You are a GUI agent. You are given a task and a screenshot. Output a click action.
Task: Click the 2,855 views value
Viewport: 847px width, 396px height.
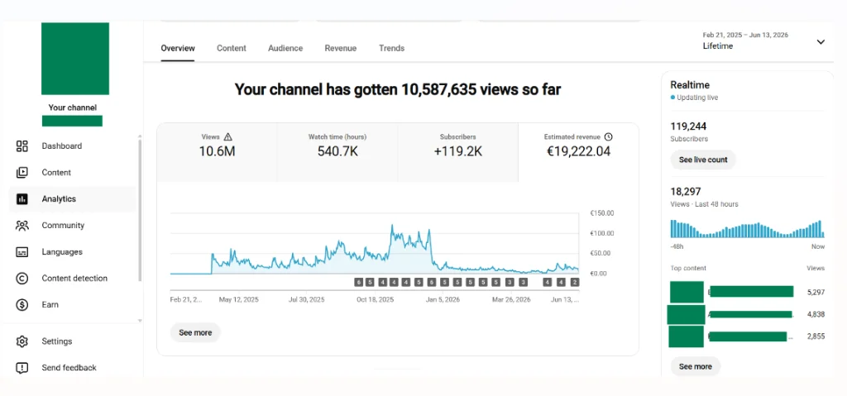pyautogui.click(x=816, y=336)
